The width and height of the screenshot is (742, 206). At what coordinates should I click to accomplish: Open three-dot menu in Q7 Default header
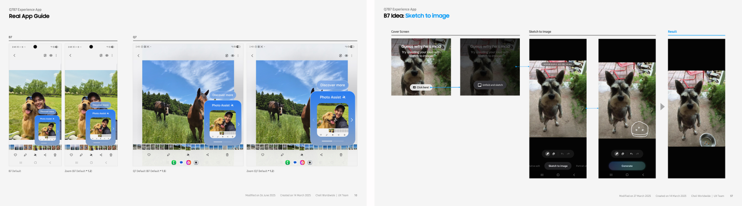point(238,55)
